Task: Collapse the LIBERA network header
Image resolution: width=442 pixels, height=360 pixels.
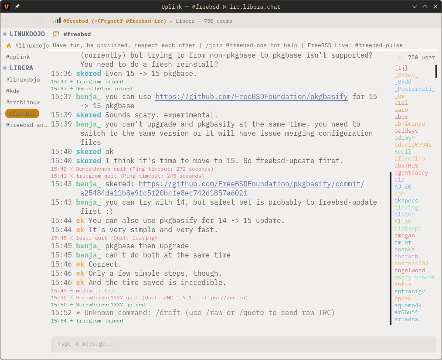Action: 21,68
